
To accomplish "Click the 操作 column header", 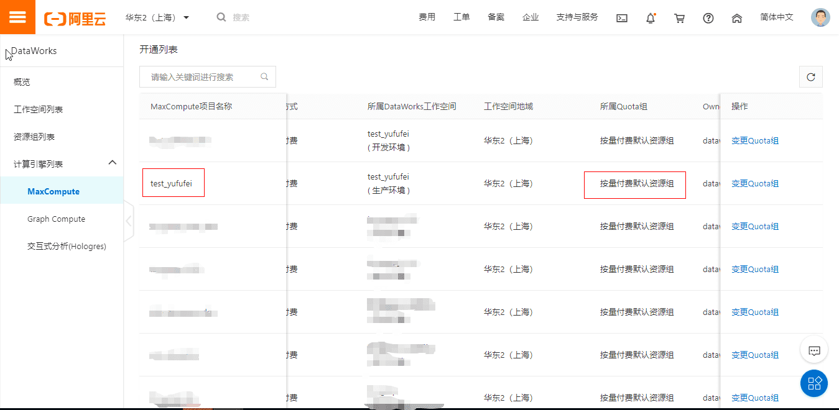I will (x=739, y=107).
